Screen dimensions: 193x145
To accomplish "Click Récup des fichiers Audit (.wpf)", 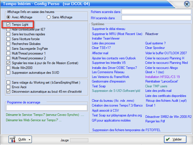I will coord(166,101).
